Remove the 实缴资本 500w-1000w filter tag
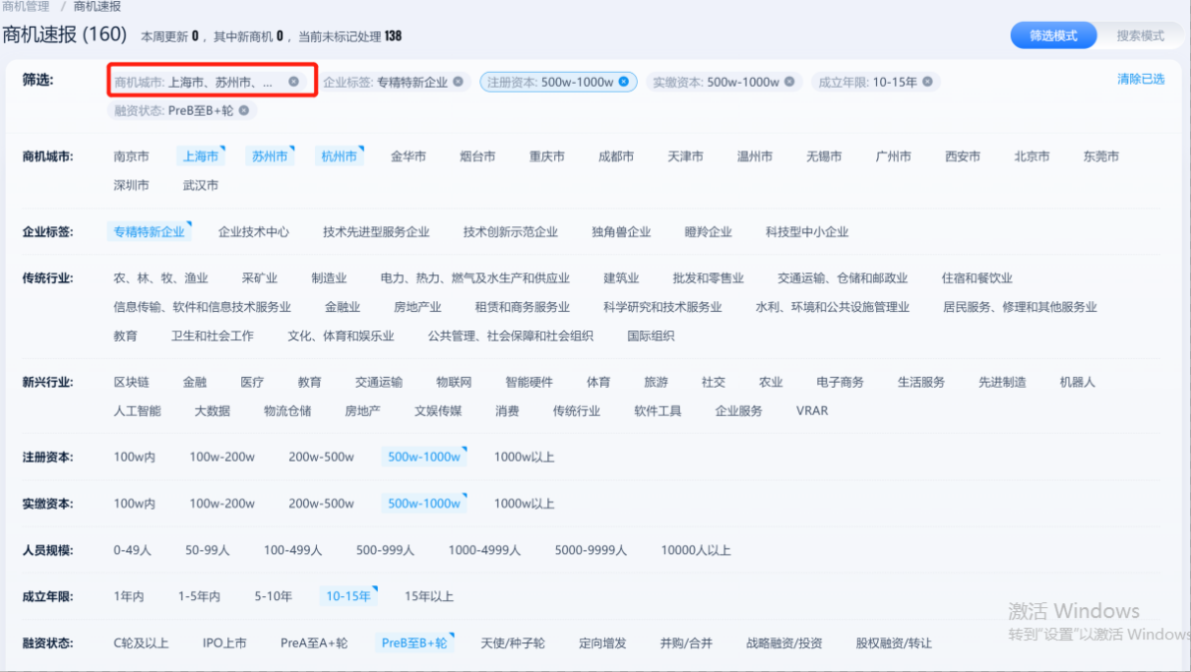Screen dimensions: 1191x672 [789, 83]
